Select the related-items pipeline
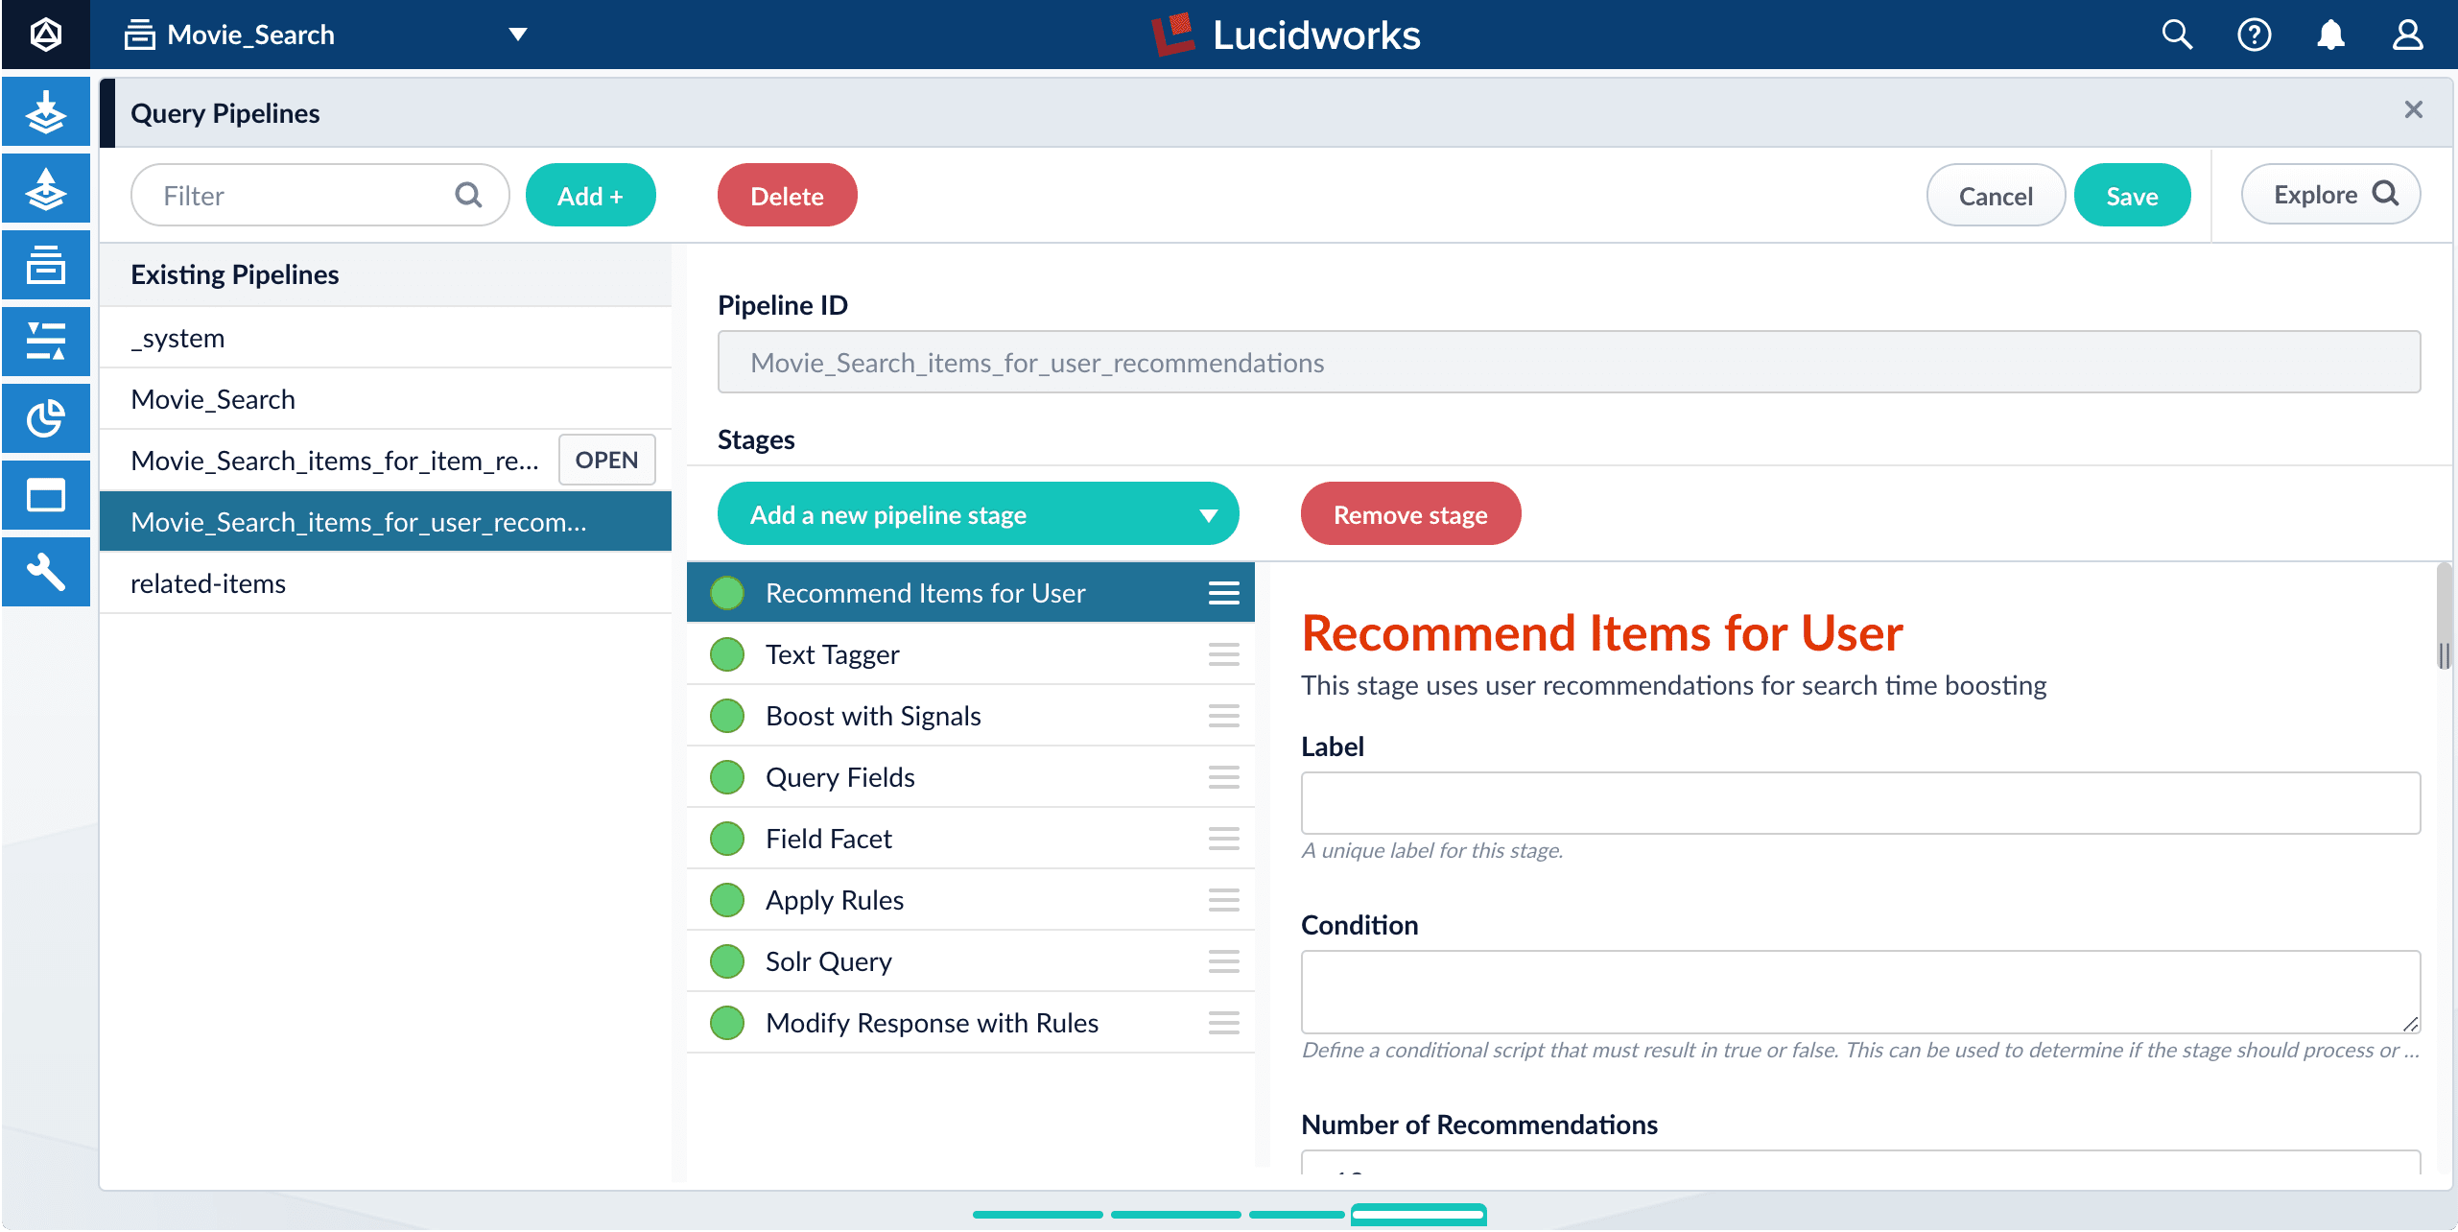This screenshot has width=2458, height=1232. [x=386, y=583]
